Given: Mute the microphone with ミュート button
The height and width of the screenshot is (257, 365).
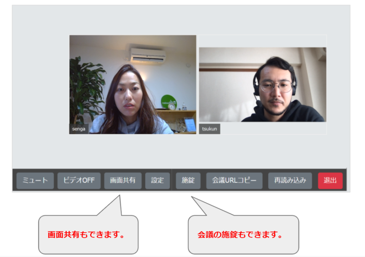Looking at the screenshot, I should [35, 180].
